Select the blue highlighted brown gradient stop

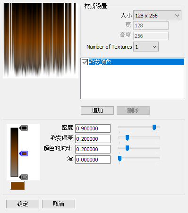pyautogui.click(x=24, y=153)
